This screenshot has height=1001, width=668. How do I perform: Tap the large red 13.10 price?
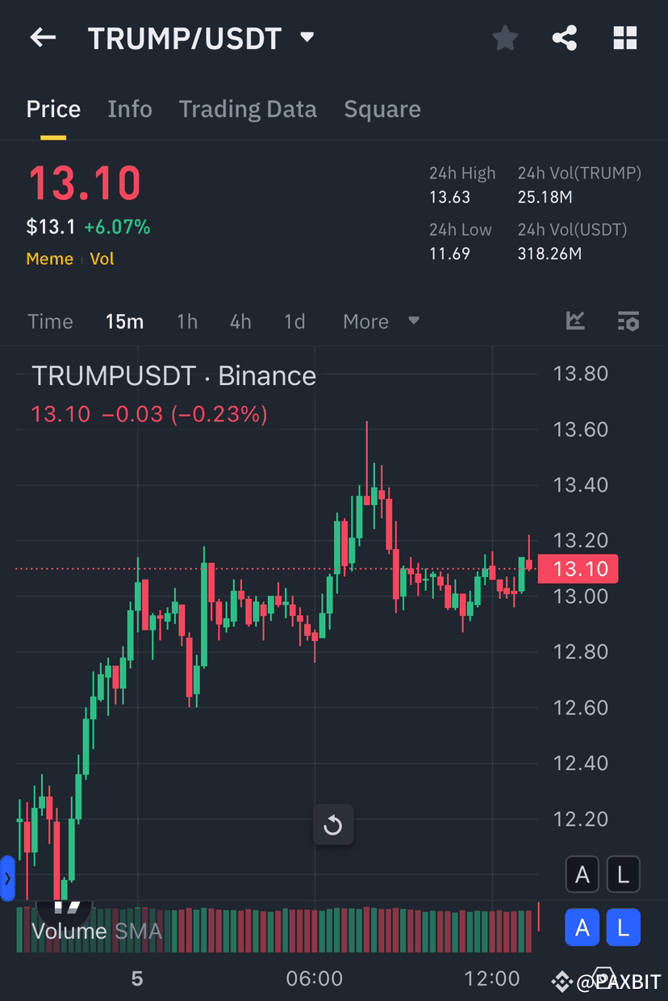coord(85,182)
